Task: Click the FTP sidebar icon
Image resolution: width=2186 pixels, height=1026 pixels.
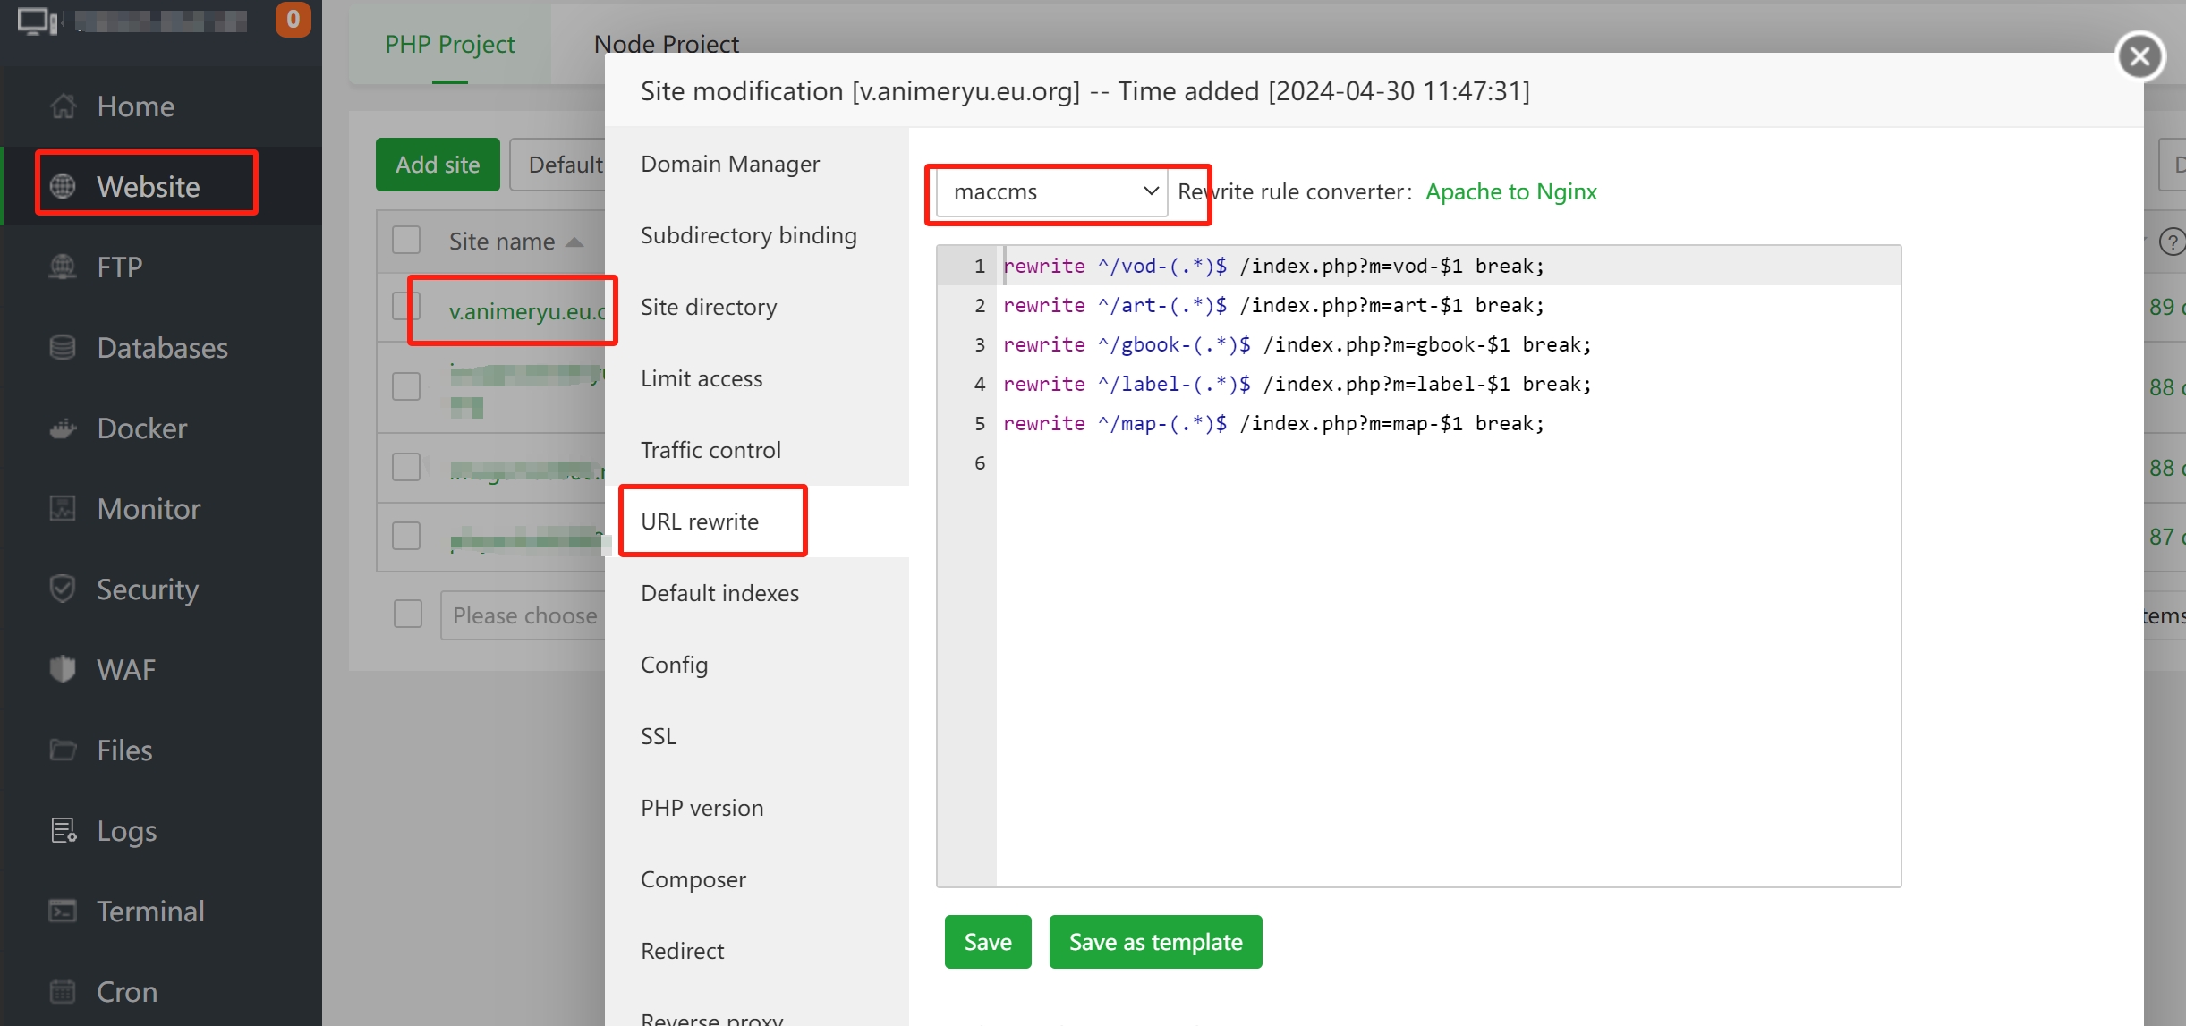Action: (63, 267)
